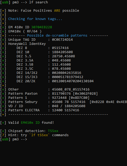Click the 'Valid EM410x ID found!' message

[31, 123]
